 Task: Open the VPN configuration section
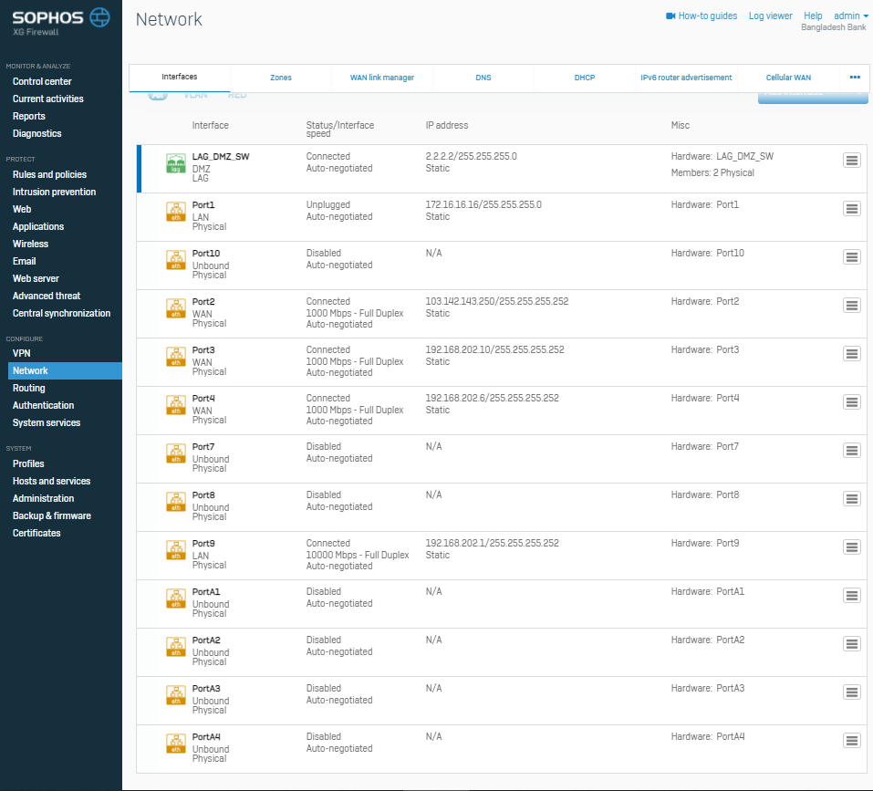click(x=22, y=353)
